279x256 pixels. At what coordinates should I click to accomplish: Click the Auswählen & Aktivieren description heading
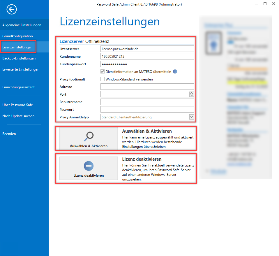pyautogui.click(x=147, y=131)
